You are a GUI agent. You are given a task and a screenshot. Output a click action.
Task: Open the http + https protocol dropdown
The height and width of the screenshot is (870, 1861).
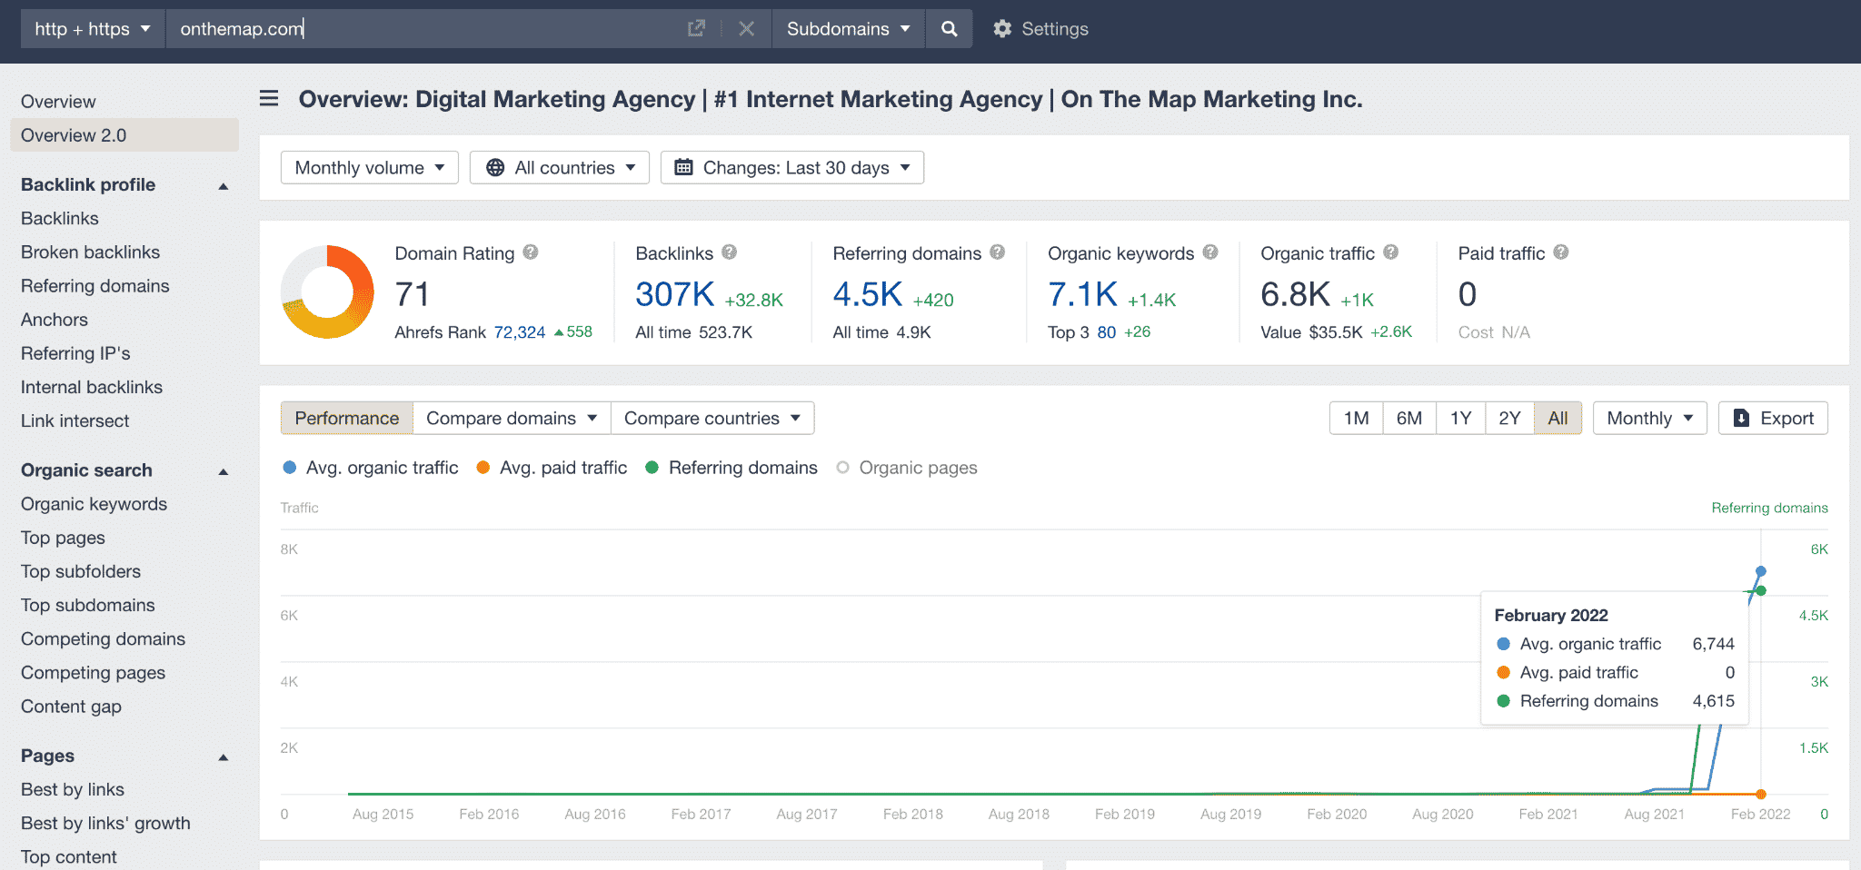(93, 28)
